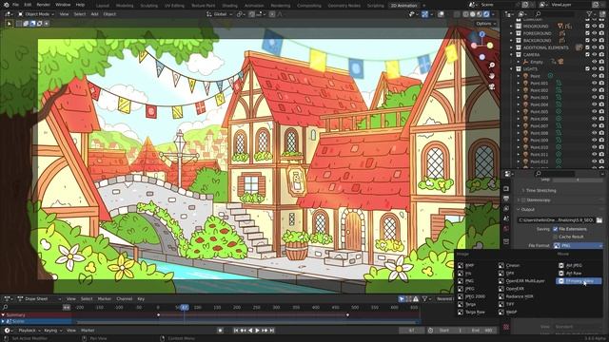Viewport: 609px width, 342px height.
Task: Open the Object Mode dropdown
Action: 36,14
